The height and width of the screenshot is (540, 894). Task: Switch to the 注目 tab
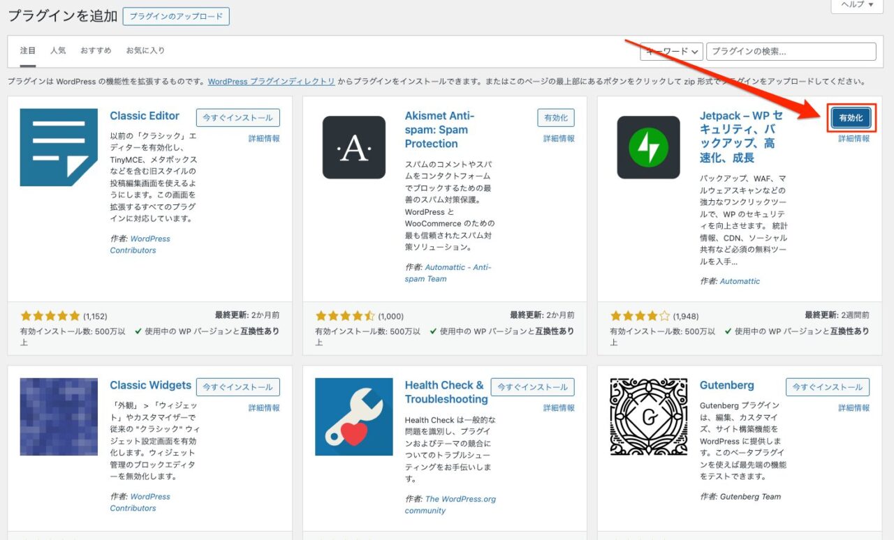[x=28, y=51]
